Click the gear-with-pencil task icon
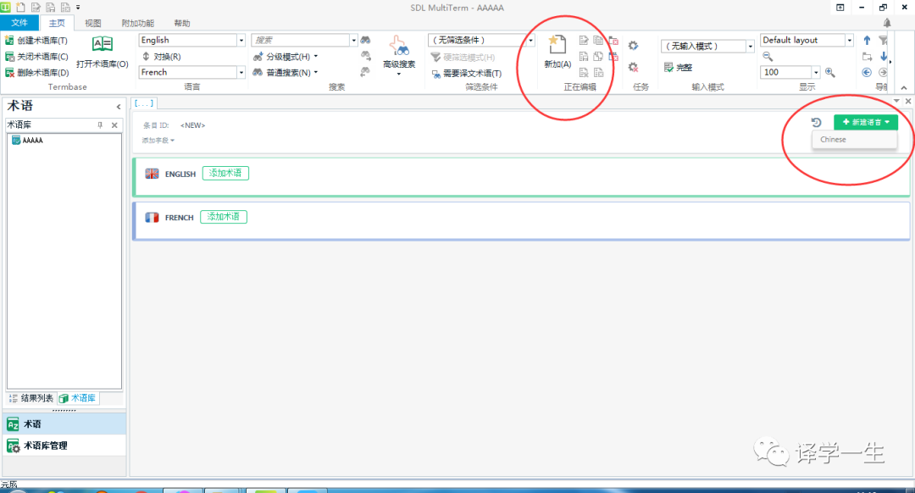Viewport: 915px width, 493px height. click(x=633, y=46)
